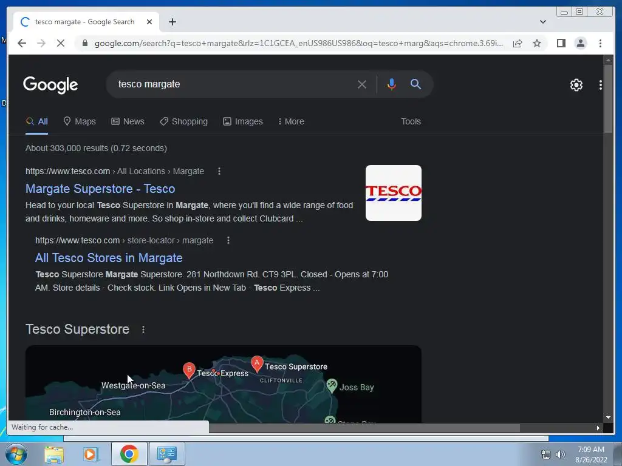Open search Tools

pos(411,121)
